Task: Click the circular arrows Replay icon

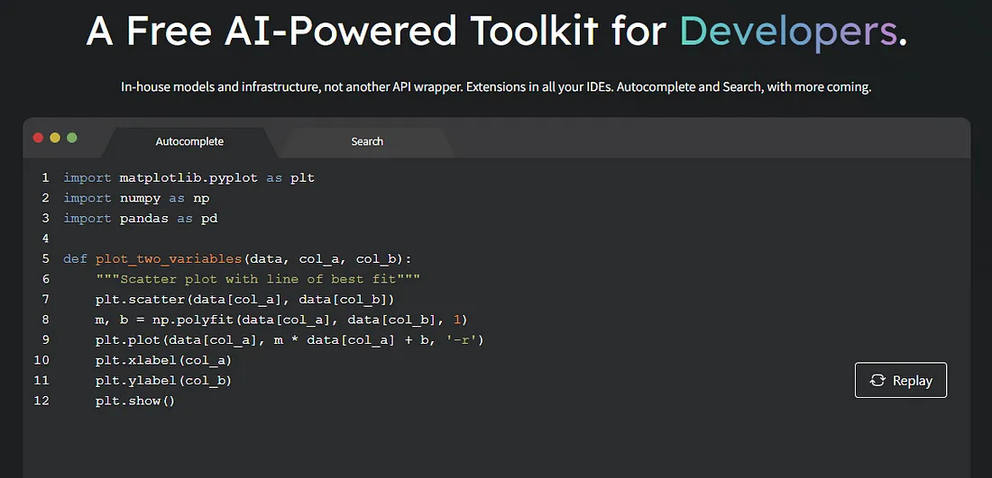Action: tap(877, 381)
